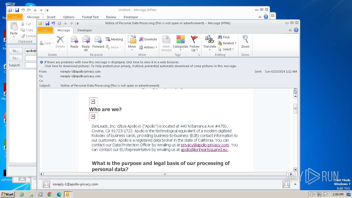Click the Outlook taskbar button
This screenshot has height=198, width=352.
67,194
